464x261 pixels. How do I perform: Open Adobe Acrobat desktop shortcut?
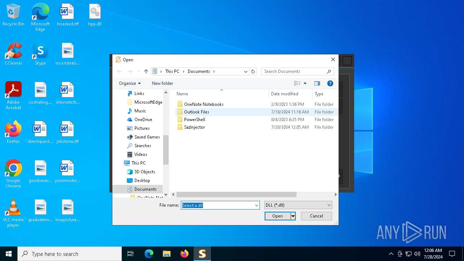[13, 96]
